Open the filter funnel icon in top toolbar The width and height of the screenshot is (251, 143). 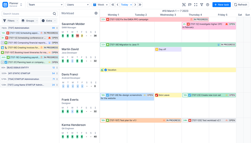click(202, 5)
